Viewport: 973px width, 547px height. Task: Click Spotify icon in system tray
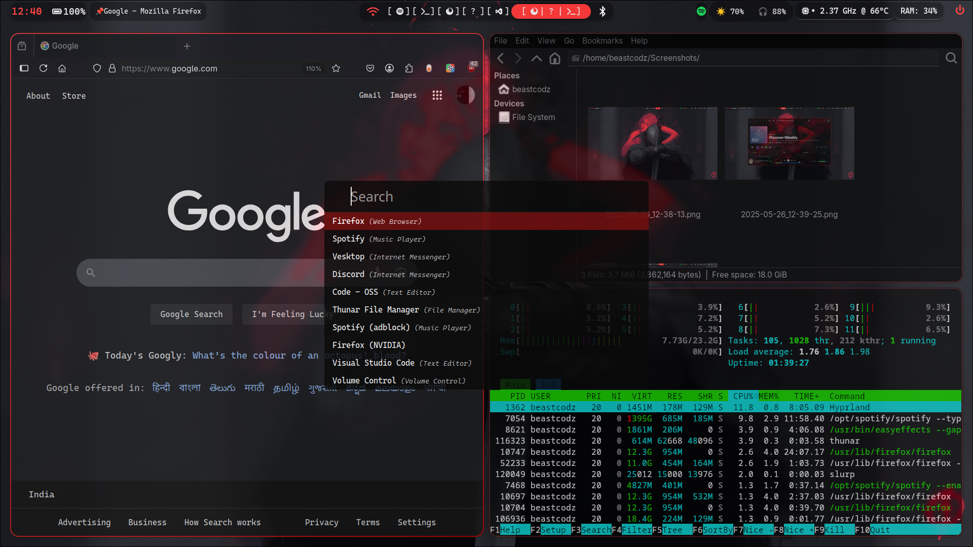(701, 11)
